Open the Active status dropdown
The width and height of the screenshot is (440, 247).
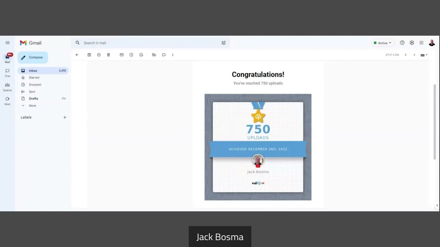(x=383, y=43)
